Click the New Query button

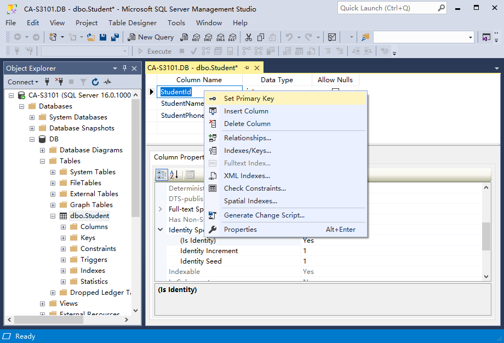[151, 37]
